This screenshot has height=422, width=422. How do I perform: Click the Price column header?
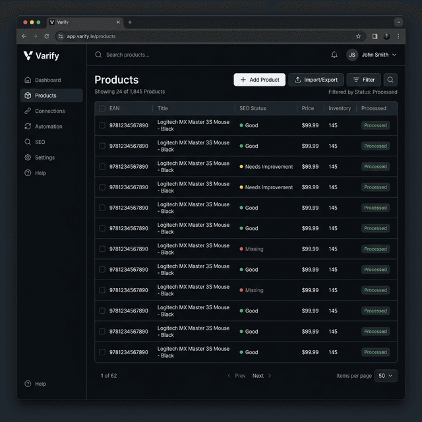coord(308,108)
